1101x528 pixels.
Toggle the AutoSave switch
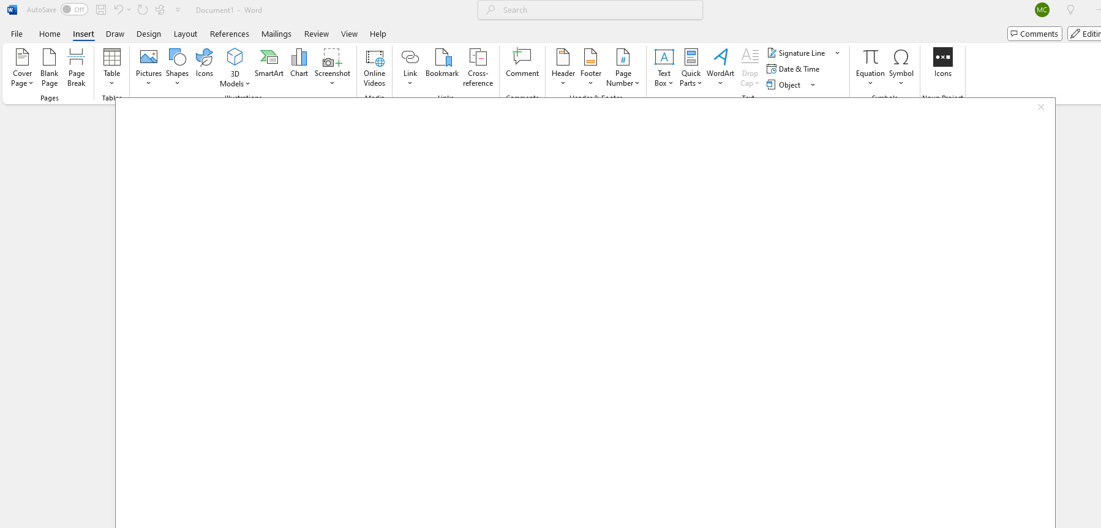pyautogui.click(x=74, y=10)
